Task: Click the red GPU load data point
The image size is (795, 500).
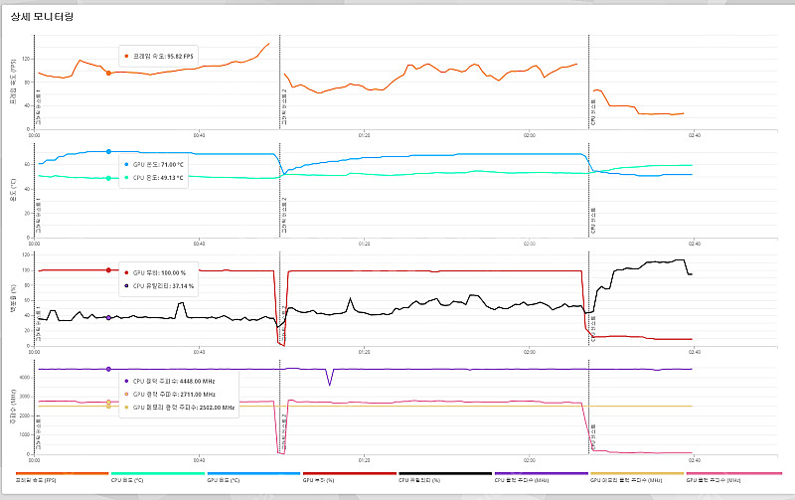Action: (108, 270)
